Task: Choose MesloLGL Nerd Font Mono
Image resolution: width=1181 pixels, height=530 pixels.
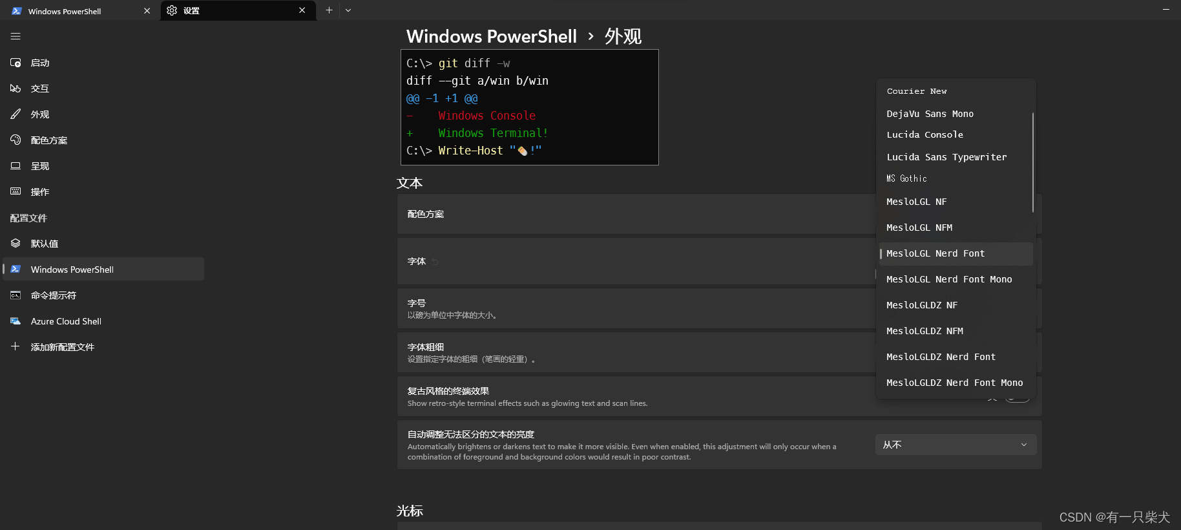Action: 956,279
